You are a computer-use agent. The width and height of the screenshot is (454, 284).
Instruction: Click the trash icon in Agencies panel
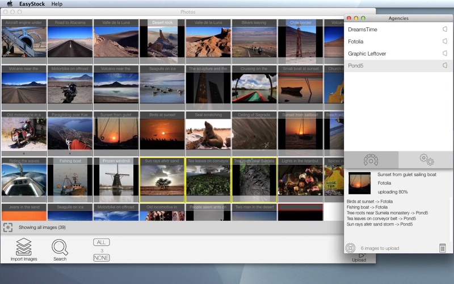[x=443, y=248]
